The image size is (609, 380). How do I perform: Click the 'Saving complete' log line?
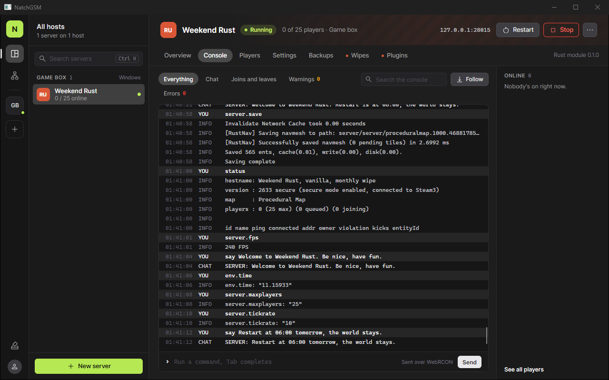point(324,161)
